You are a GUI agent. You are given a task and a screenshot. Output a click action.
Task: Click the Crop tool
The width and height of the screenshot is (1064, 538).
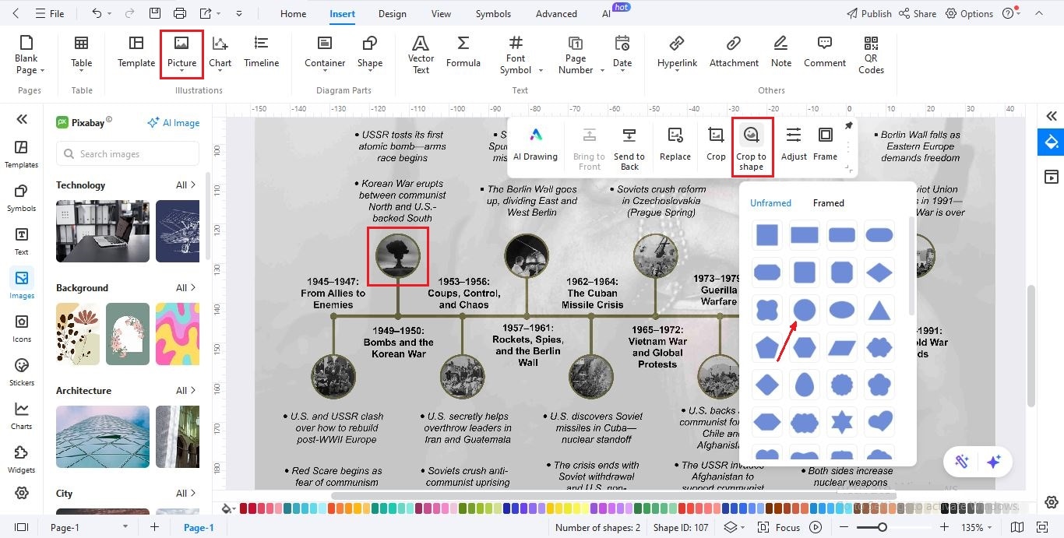716,145
